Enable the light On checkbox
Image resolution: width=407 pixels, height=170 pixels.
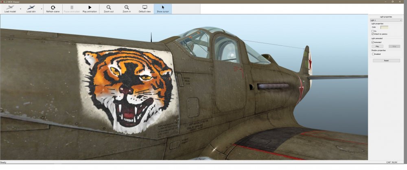[372, 31]
